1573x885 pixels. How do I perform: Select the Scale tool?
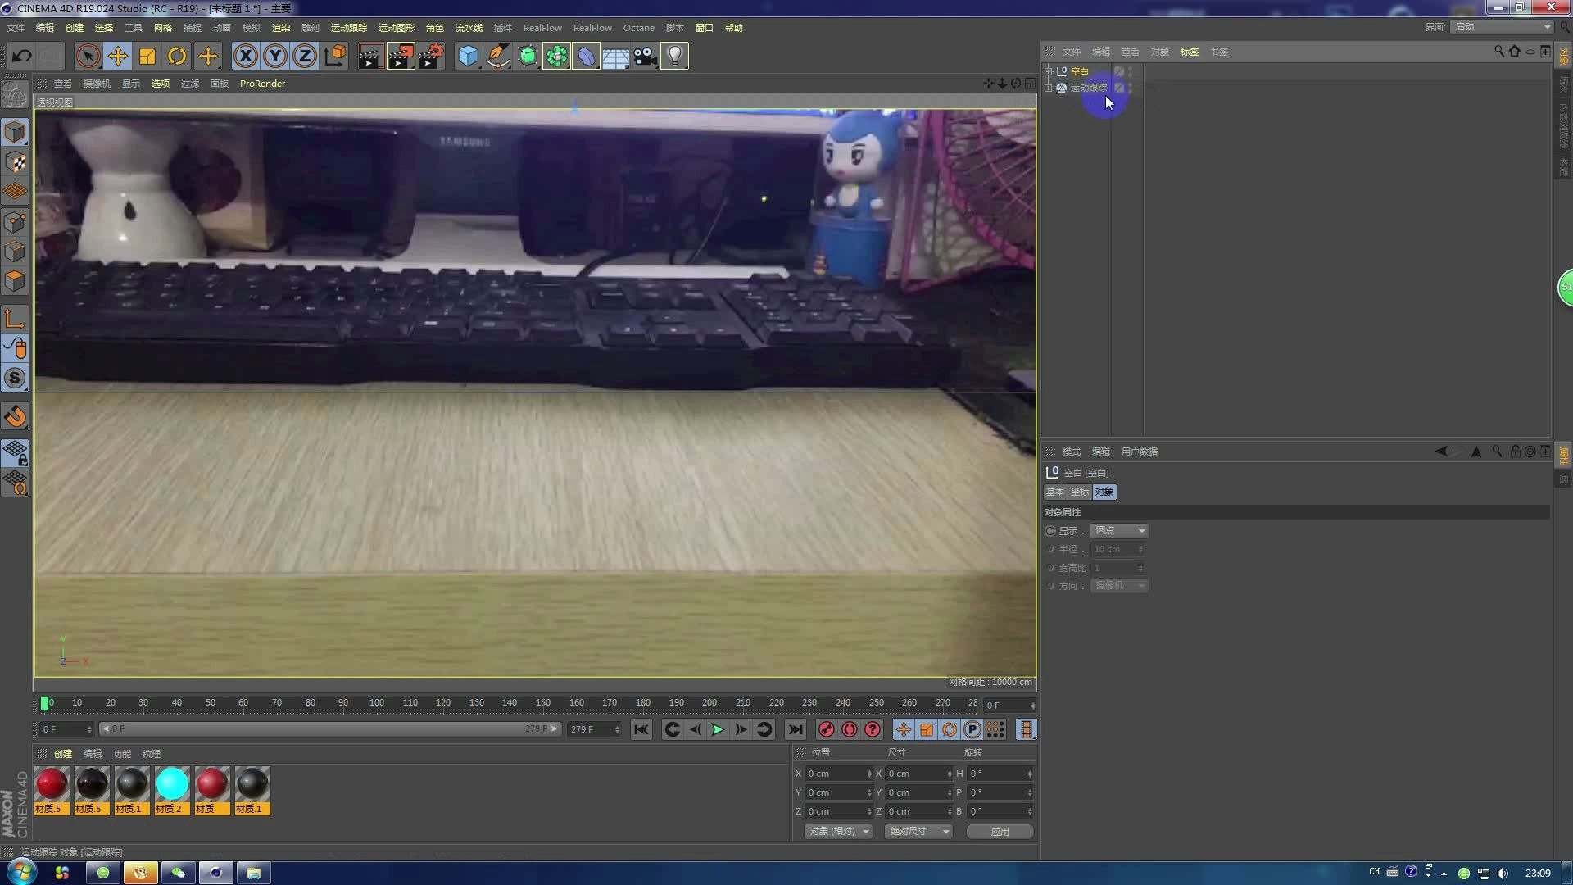click(x=147, y=56)
